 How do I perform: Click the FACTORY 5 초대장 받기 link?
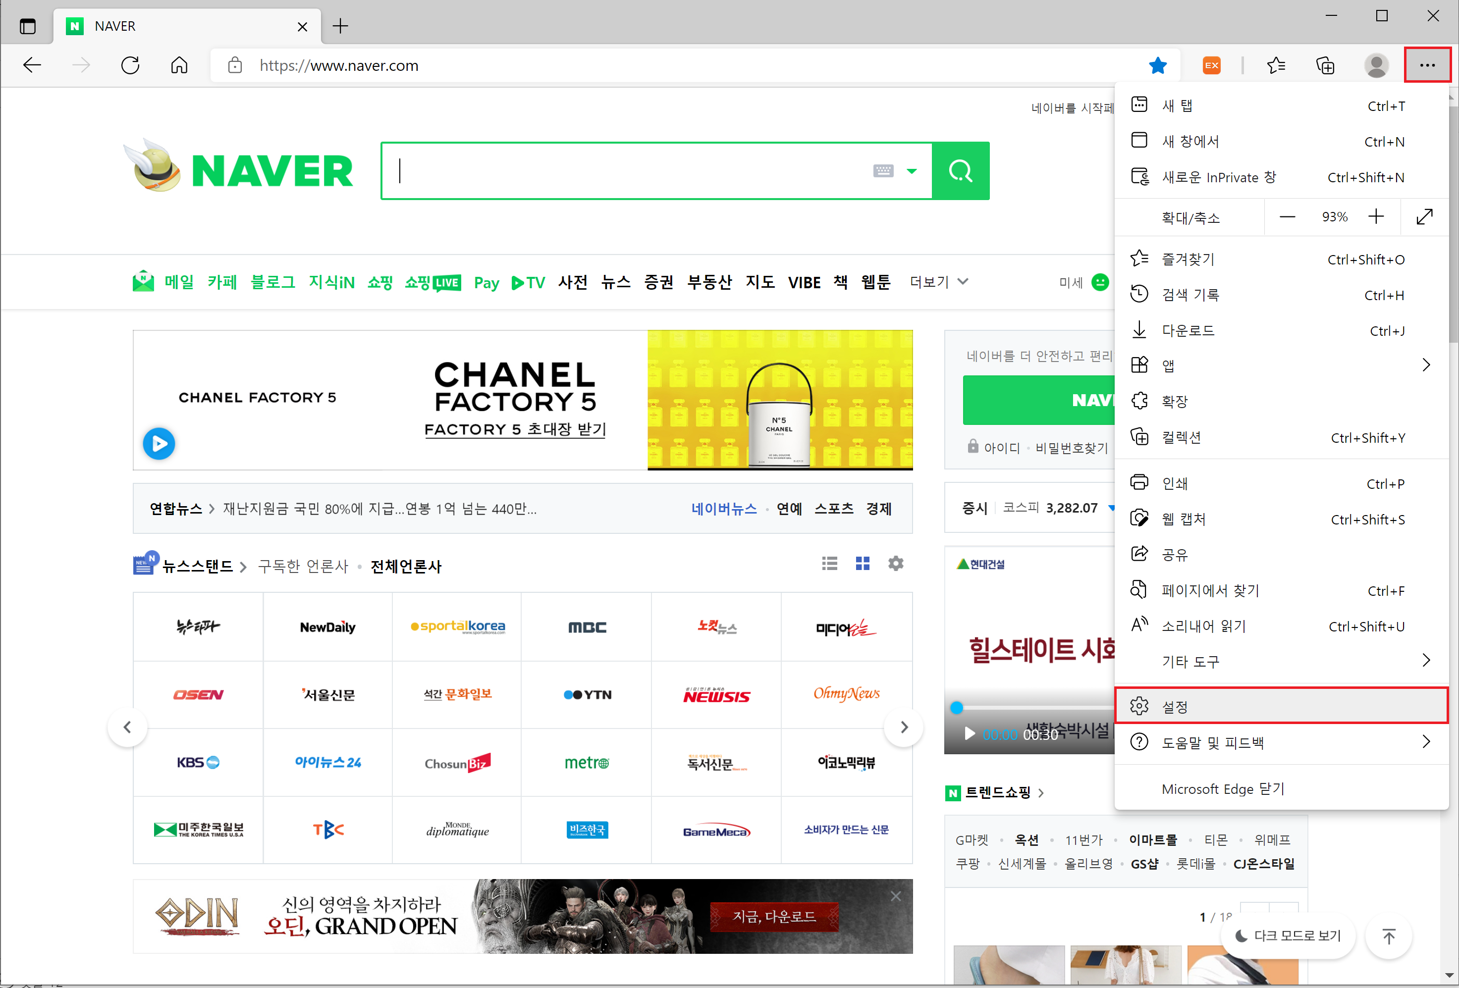[515, 429]
